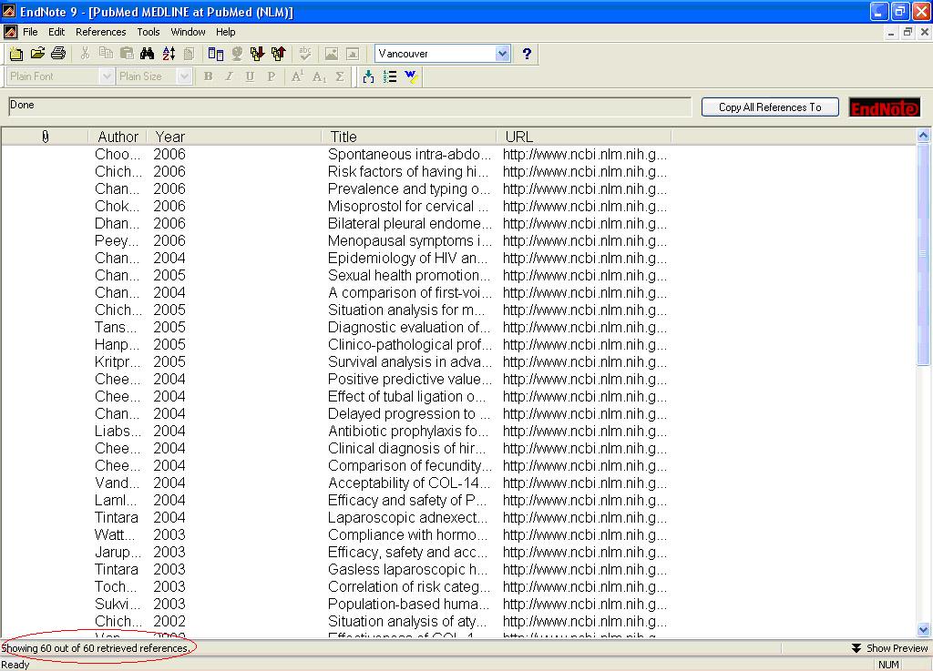The image size is (933, 671).
Task: Select reference 'Population-based huma...'
Action: [x=408, y=604]
